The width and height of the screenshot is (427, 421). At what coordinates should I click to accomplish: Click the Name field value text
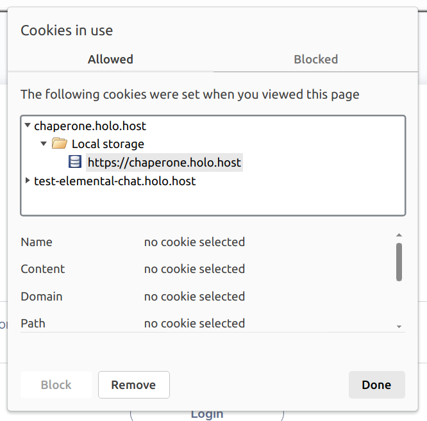(194, 242)
